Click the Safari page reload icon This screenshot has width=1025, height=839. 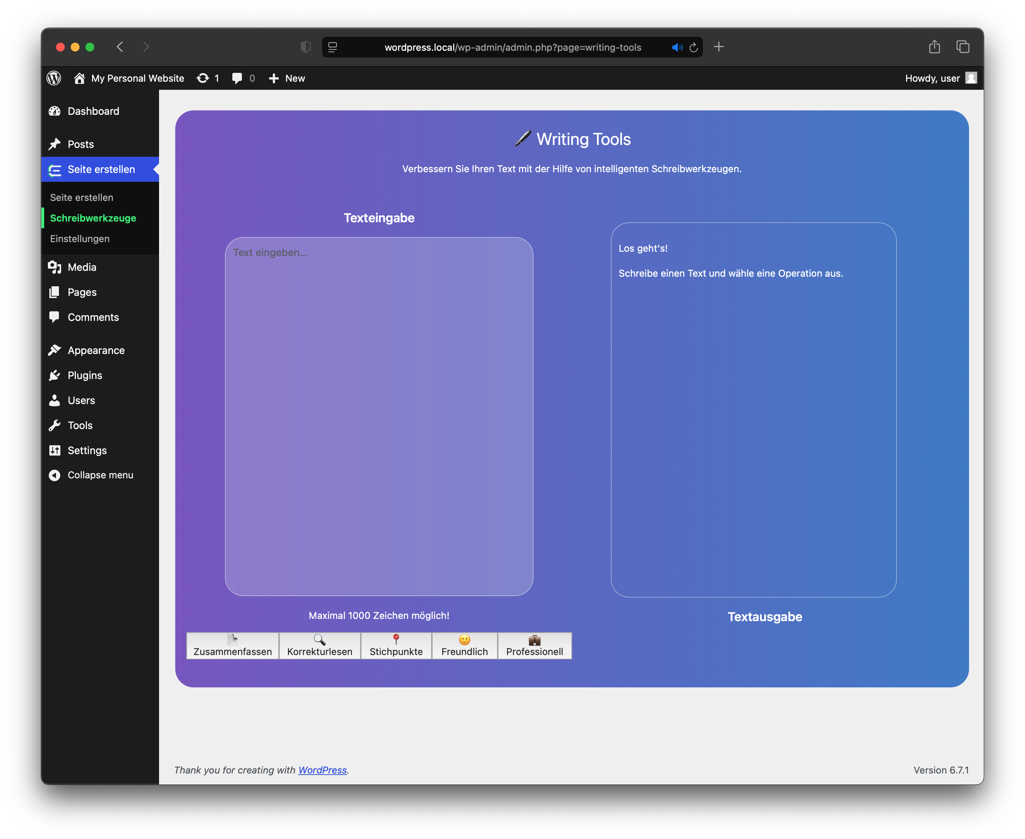pos(693,47)
